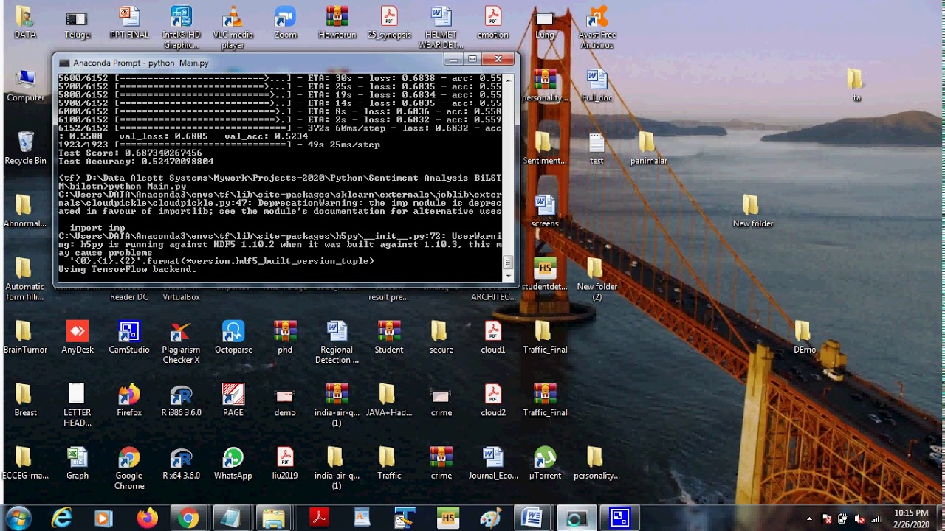Image resolution: width=945 pixels, height=531 pixels.
Task: Open the Graph spreadsheet file
Action: [x=77, y=464]
